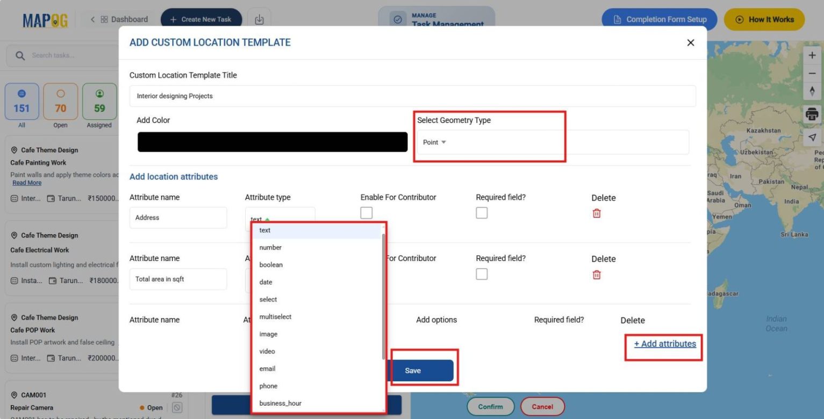Viewport: 824px width, 419px height.
Task: Click the black color swatch under Add Color
Action: coord(272,141)
